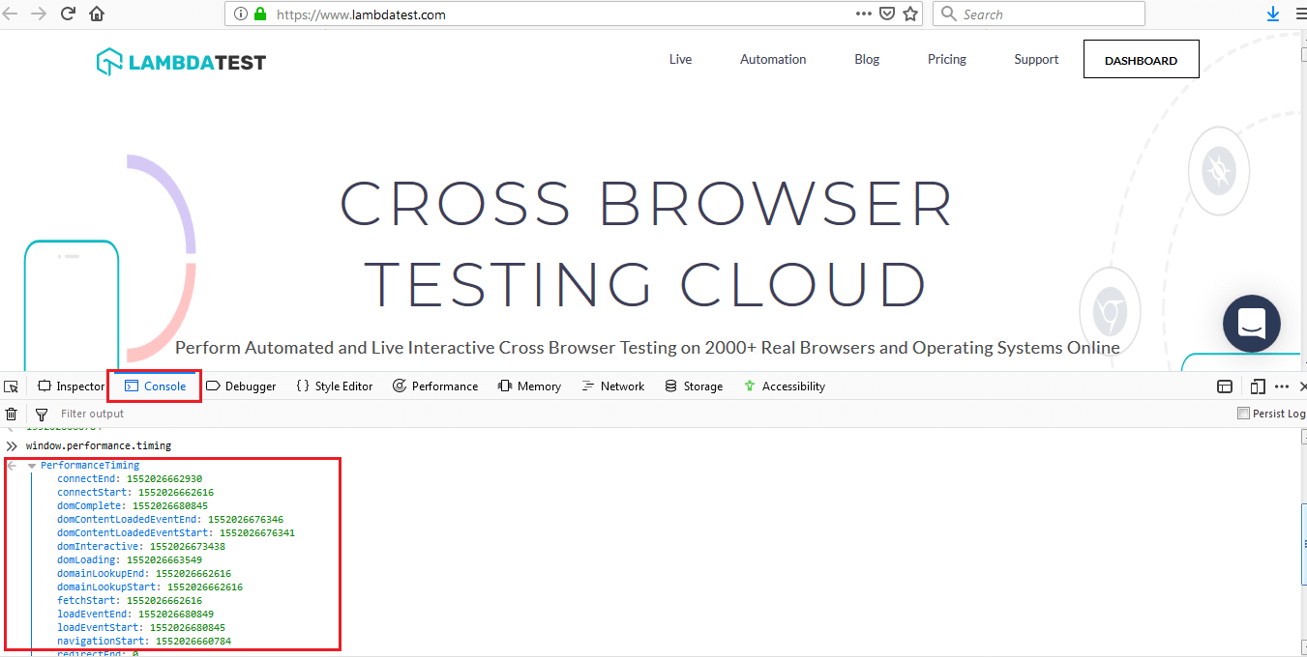This screenshot has width=1307, height=658.
Task: Enable Responsive Design Mode in DevTools
Action: [1257, 386]
